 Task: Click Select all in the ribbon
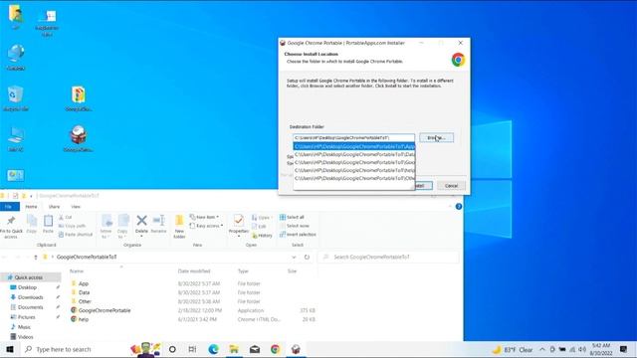(x=292, y=217)
